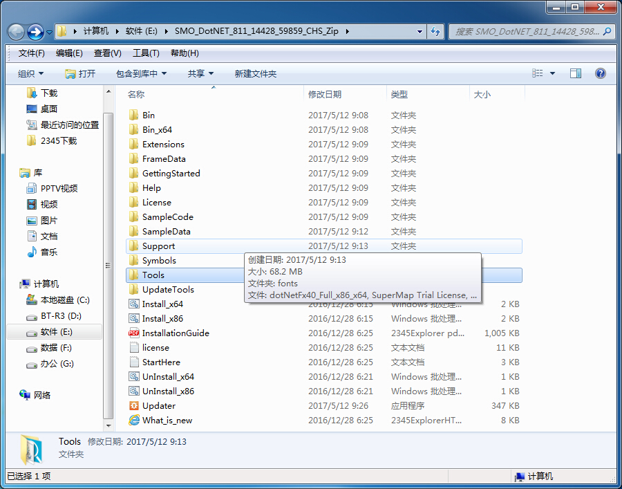Click the navigation pane scrollbar down arrow
The image size is (622, 489).
[109, 426]
